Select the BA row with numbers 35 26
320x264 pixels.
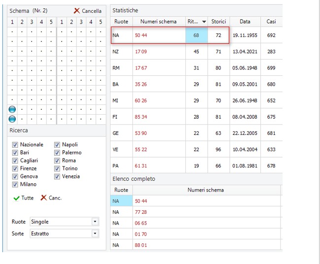196,84
